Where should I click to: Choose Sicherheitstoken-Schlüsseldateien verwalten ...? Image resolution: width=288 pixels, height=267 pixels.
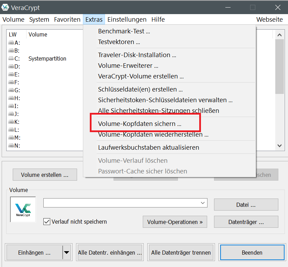[170, 100]
